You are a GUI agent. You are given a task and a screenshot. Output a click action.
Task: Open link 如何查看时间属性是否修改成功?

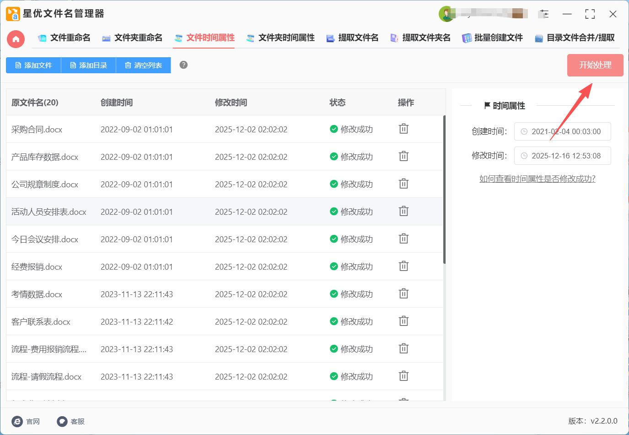[x=537, y=179]
